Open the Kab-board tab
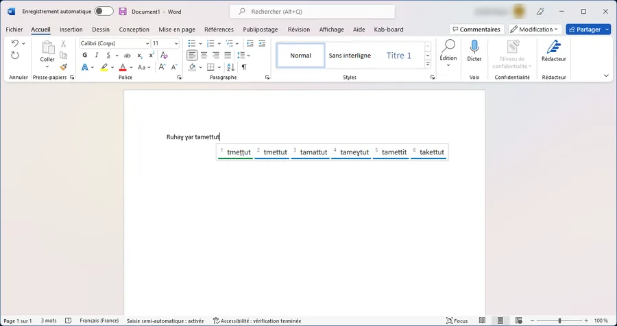Image resolution: width=617 pixels, height=326 pixels. tap(389, 29)
